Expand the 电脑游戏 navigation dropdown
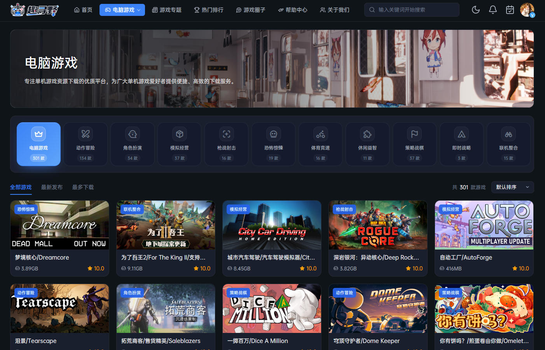Viewport: 545px width, 350px height. (122, 10)
